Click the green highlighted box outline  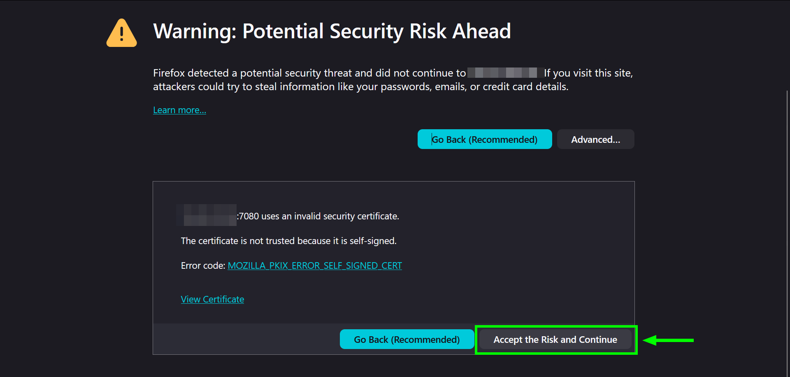tap(556, 326)
